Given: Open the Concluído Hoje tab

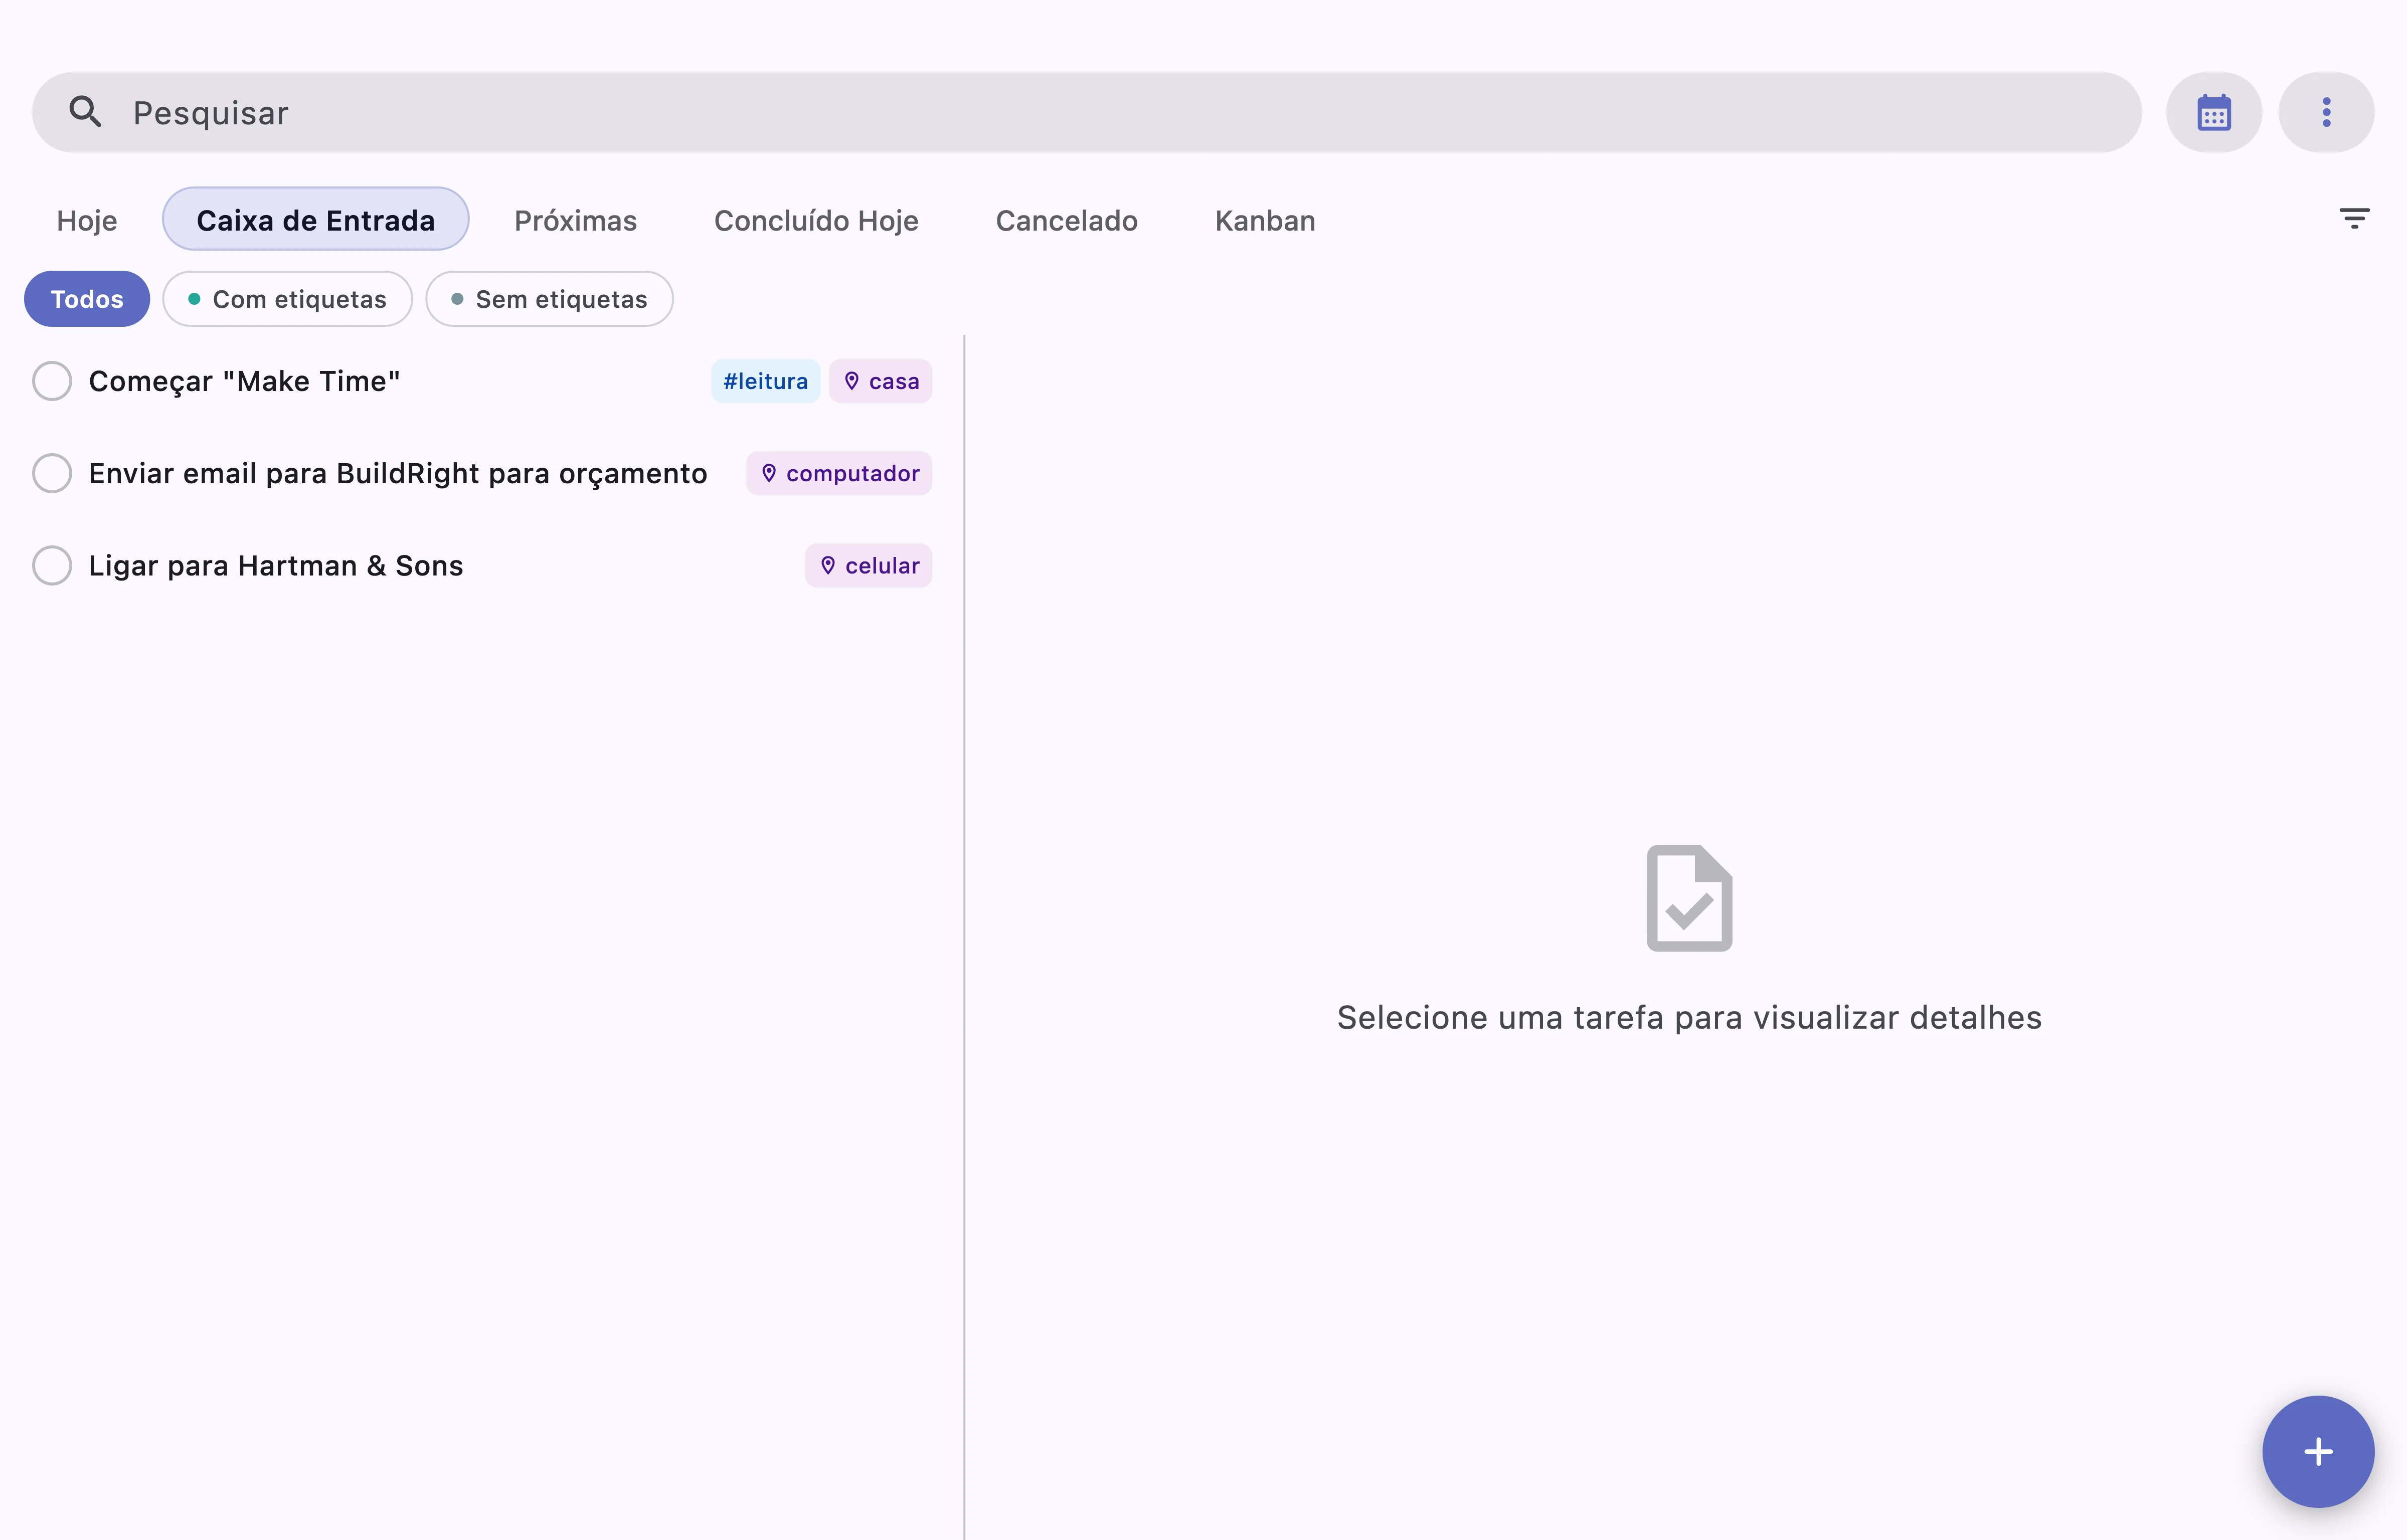Looking at the screenshot, I should coord(816,220).
